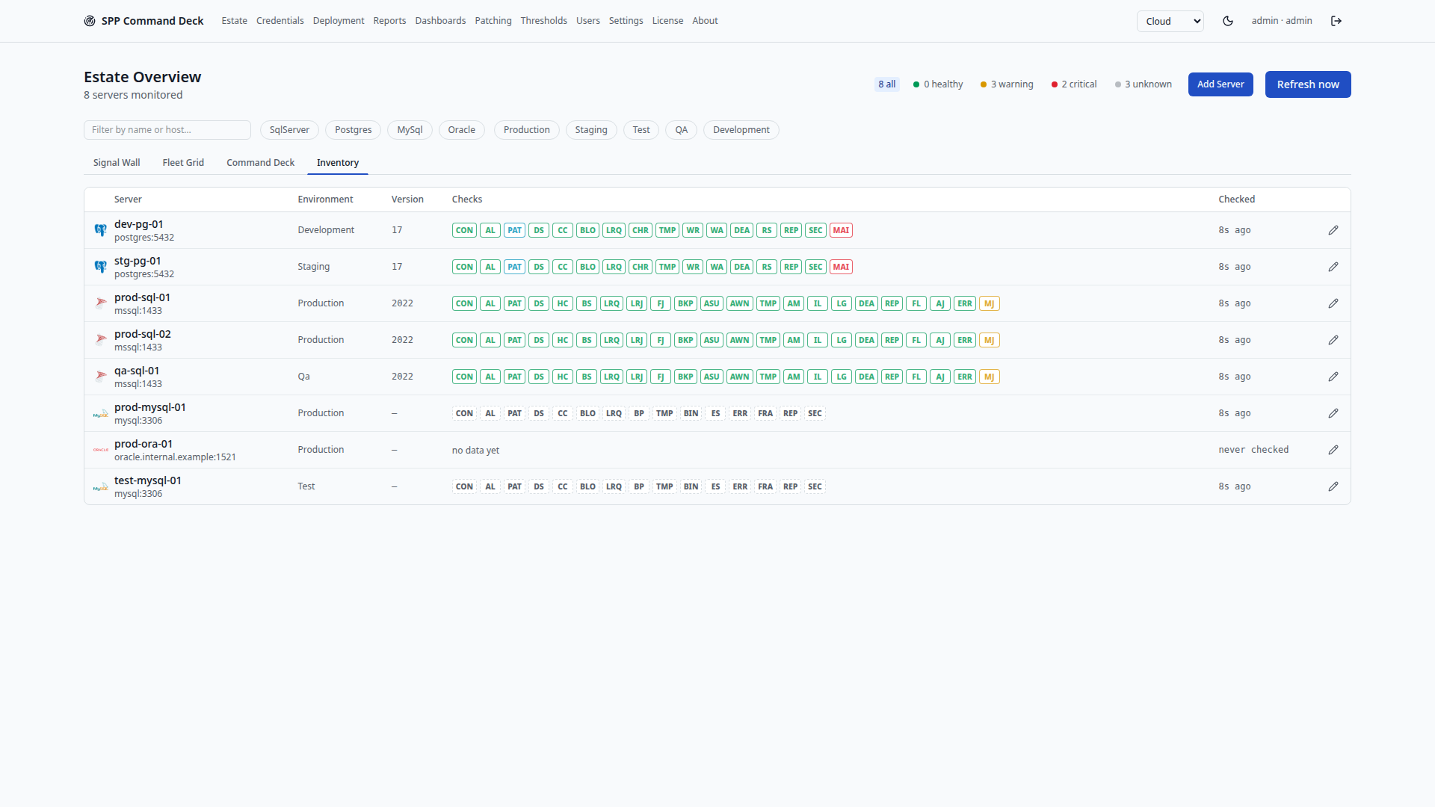
Task: Edit prod-sql-01 with pencil icon
Action: (1333, 303)
